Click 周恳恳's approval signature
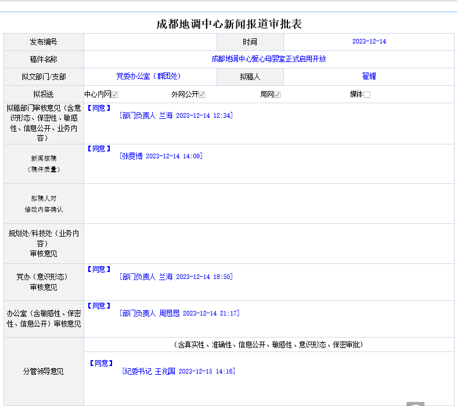The height and width of the screenshot is (406, 457). [x=179, y=313]
